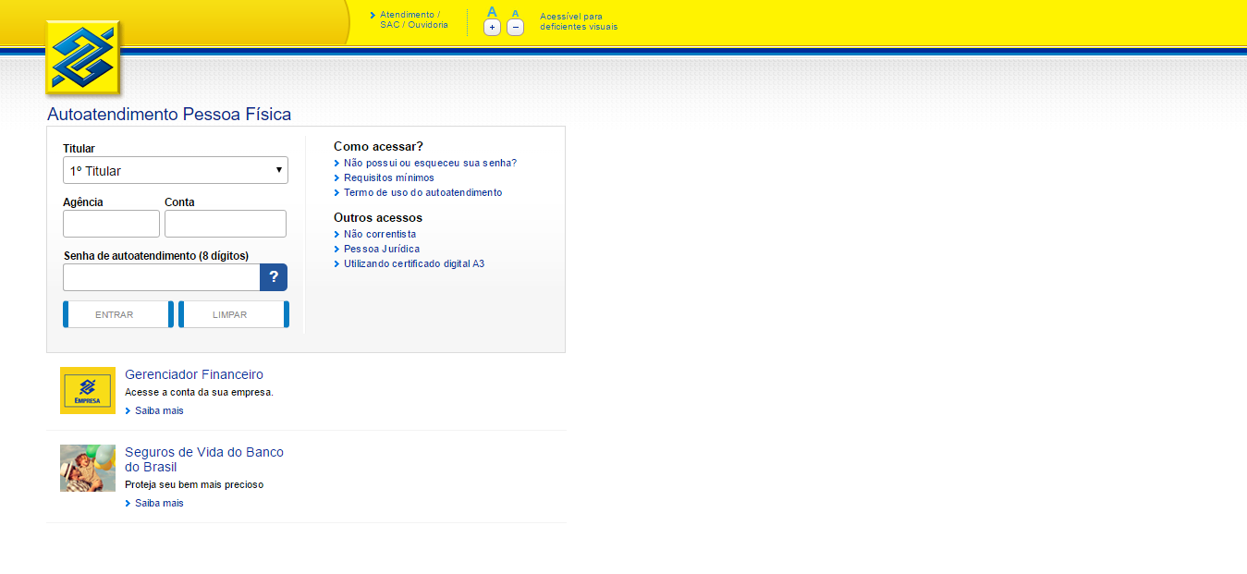The width and height of the screenshot is (1247, 574).
Task: Click Saiba mais under Gerenciador Financeiro
Action: click(x=159, y=410)
